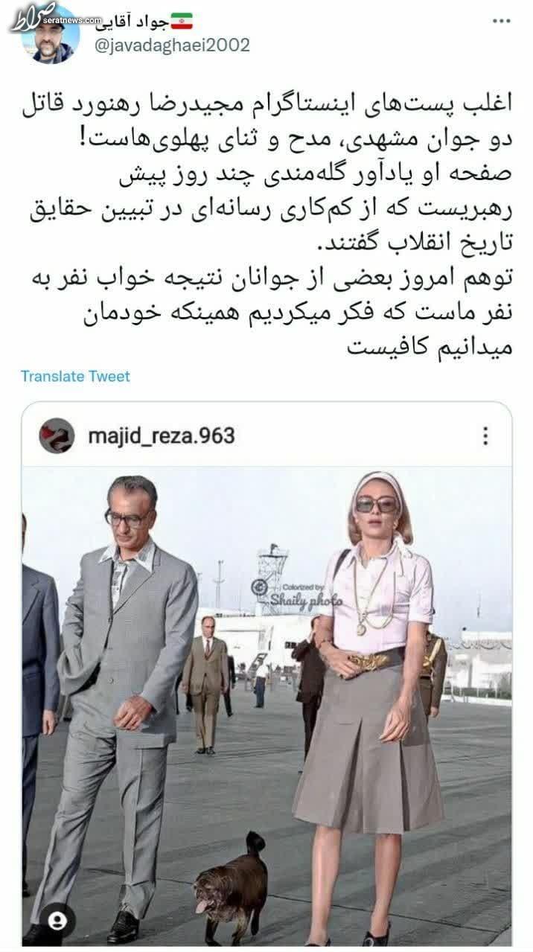This screenshot has width=533, height=952.
Task: Open the majid_reza.963 username
Action: tap(162, 435)
